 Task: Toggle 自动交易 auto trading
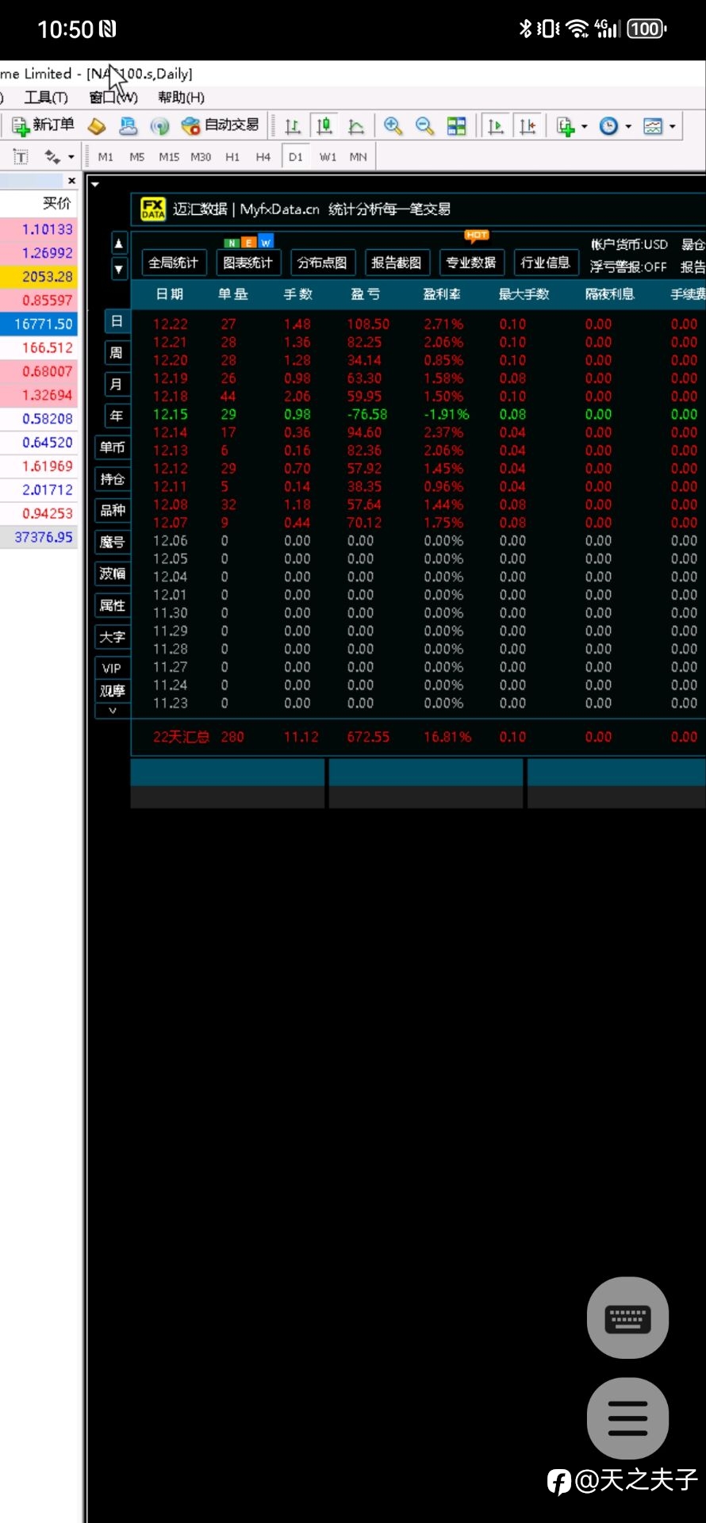221,125
